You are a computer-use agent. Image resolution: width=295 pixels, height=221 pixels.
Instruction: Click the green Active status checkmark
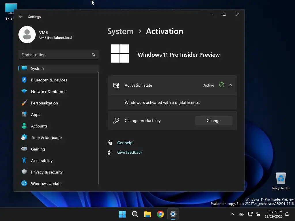coord(222,85)
